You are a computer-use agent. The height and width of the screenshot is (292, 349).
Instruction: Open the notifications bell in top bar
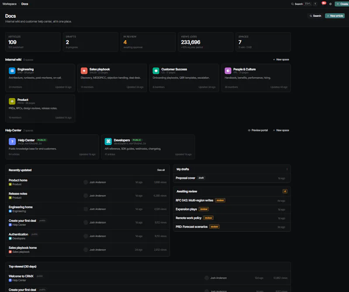coord(323,3)
